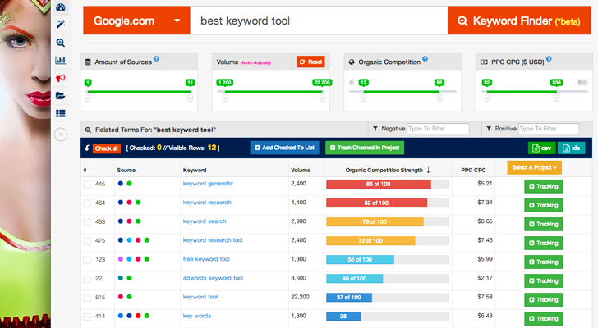Viewport: 598px width, 328px height.
Task: Open help tooltip for Amount of Sources
Action: click(x=156, y=59)
